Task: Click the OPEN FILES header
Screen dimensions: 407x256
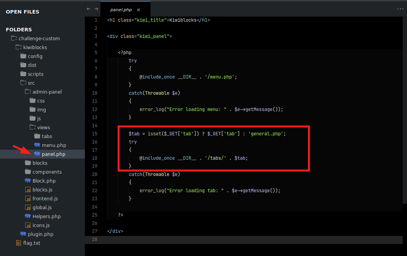Action: point(22,12)
